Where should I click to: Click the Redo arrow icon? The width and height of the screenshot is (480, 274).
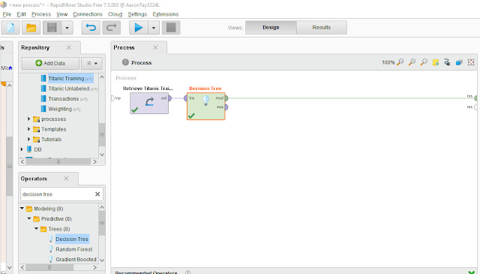pyautogui.click(x=112, y=28)
